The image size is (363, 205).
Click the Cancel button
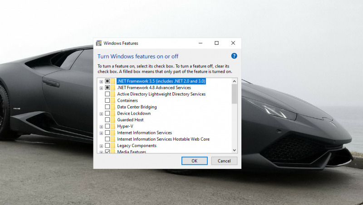224,161
